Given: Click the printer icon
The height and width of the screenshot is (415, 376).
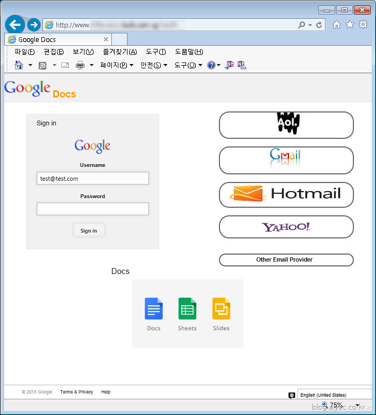Looking at the screenshot, I should pos(80,65).
